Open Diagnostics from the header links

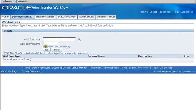pyautogui.click(x=187, y=12)
